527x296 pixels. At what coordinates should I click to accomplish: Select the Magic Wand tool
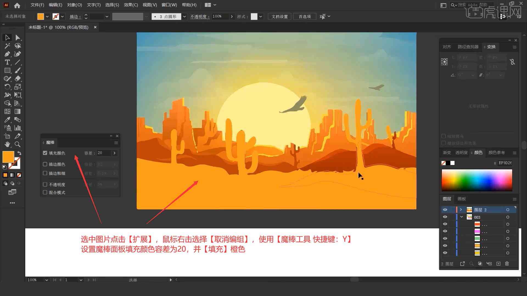coord(7,45)
